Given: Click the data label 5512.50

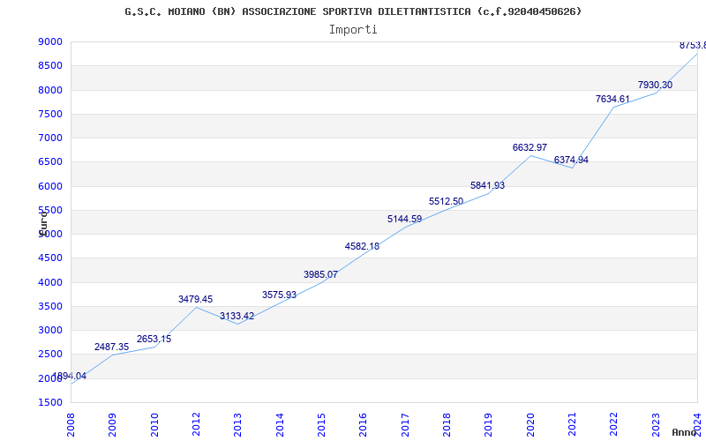Looking at the screenshot, I should pos(446,202).
